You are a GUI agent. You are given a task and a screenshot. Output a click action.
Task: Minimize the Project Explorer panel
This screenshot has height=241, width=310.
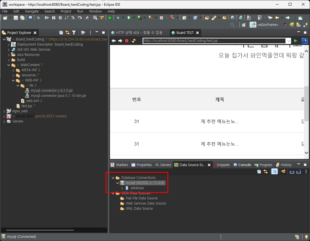click(x=97, y=32)
